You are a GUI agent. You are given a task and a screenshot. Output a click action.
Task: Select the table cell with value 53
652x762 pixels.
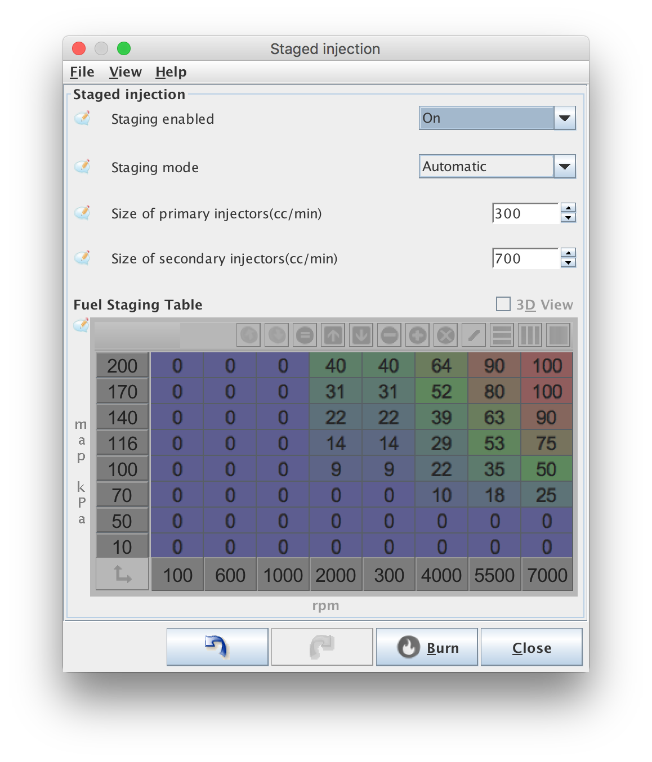[494, 443]
